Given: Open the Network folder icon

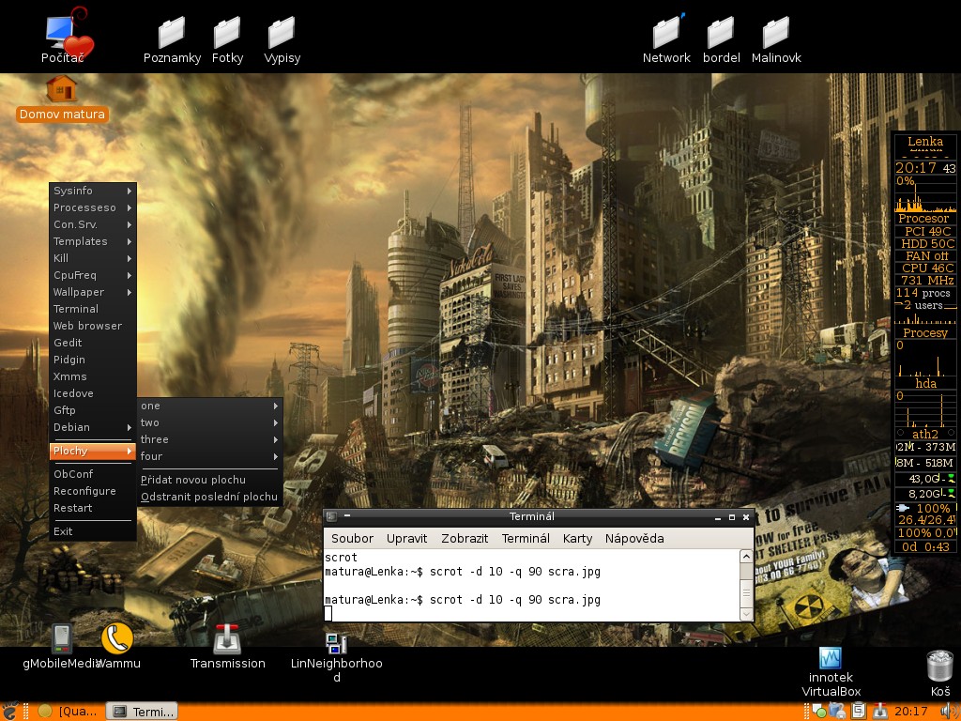Looking at the screenshot, I should point(666,39).
